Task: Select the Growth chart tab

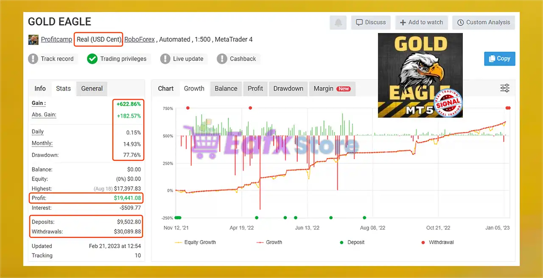Action: tap(194, 88)
